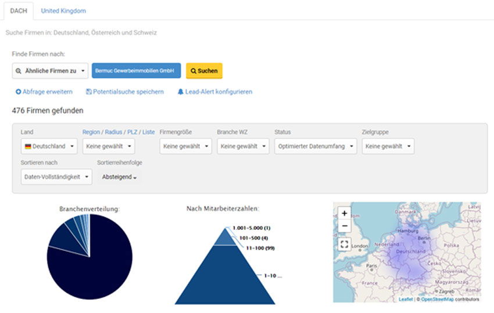Click the yellow Suchen button
Screen dimensions: 494x313
[204, 71]
